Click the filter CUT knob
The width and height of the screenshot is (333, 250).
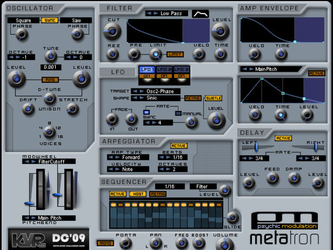(x=112, y=31)
